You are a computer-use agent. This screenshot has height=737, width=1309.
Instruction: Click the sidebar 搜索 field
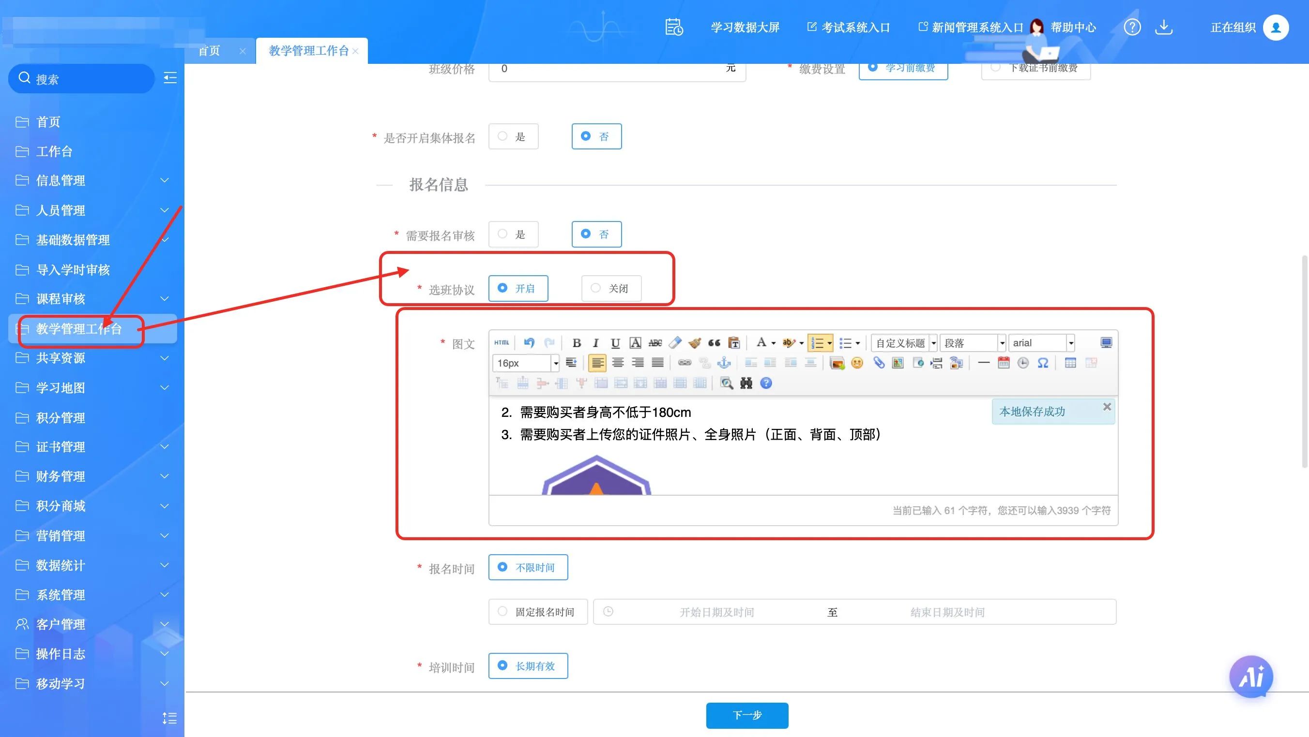tap(81, 79)
